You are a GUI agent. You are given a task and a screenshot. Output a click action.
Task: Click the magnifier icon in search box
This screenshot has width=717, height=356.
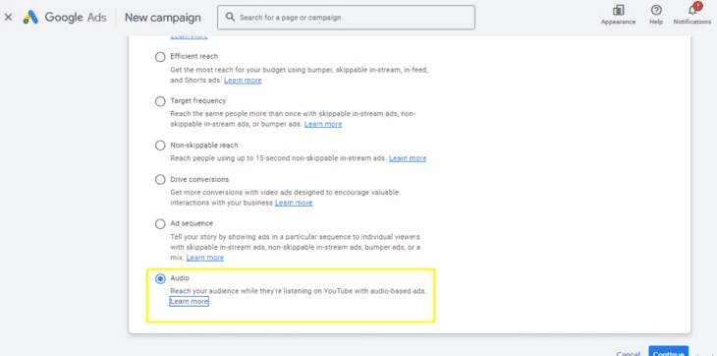click(x=231, y=18)
